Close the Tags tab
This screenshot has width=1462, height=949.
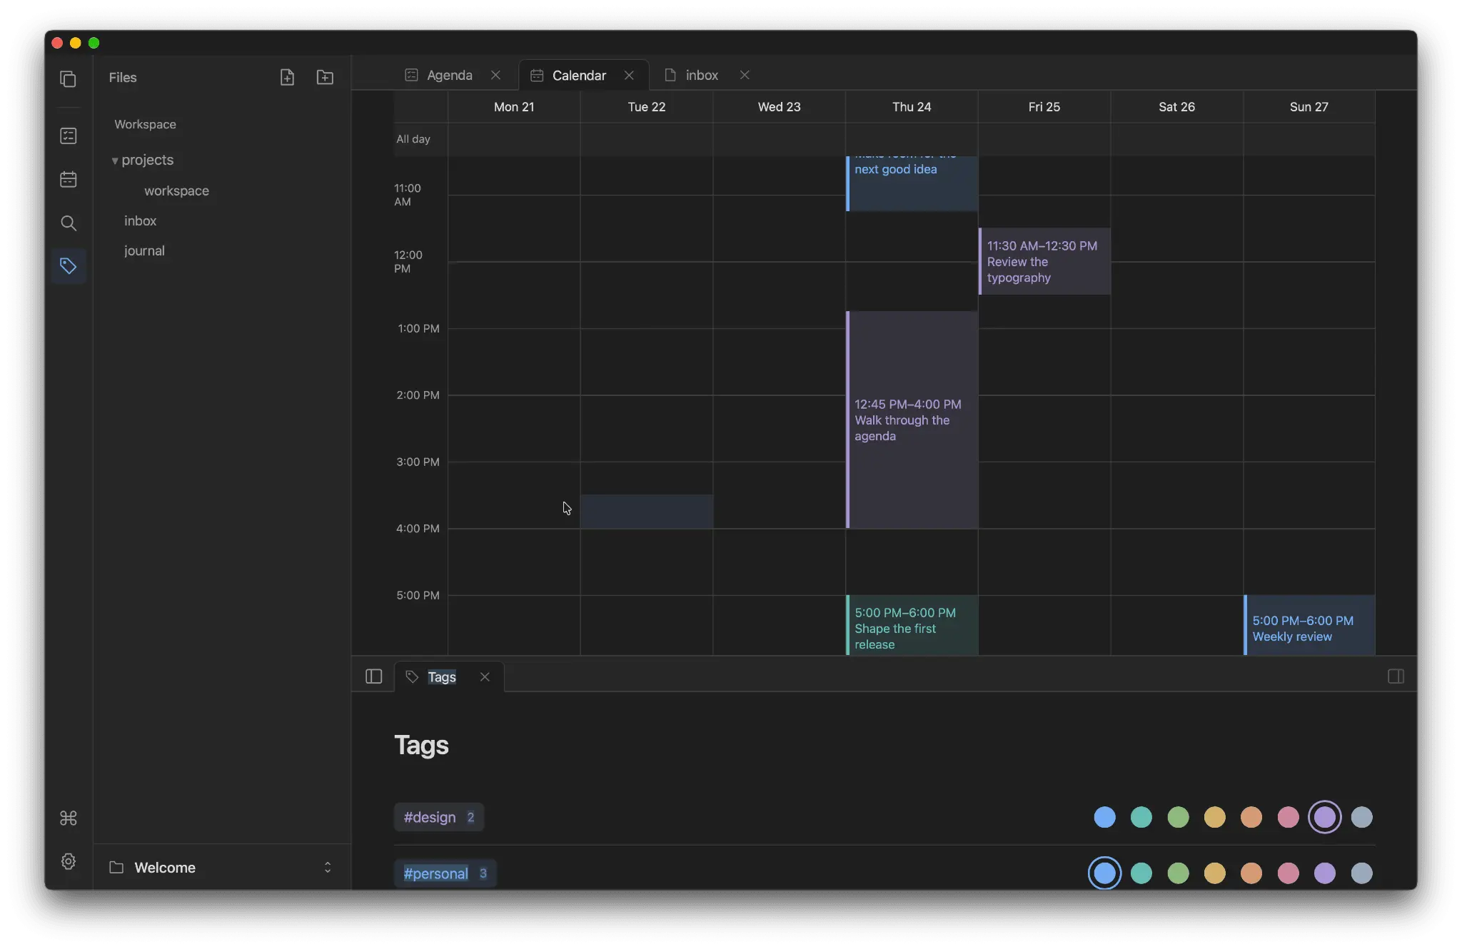point(485,676)
